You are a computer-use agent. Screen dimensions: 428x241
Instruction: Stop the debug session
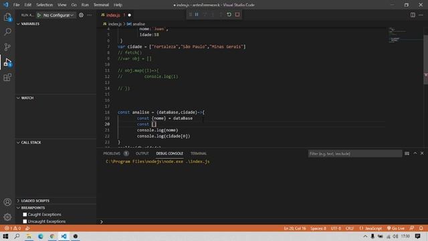pos(237,15)
